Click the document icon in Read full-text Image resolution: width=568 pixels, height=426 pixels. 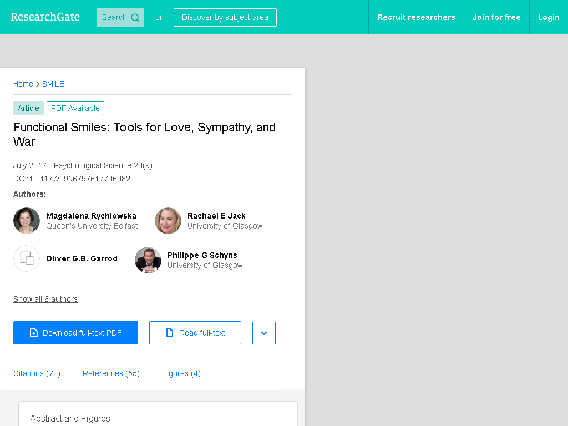170,333
